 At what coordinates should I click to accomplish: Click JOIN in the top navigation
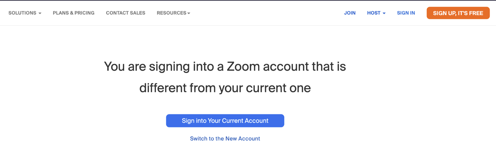point(350,13)
